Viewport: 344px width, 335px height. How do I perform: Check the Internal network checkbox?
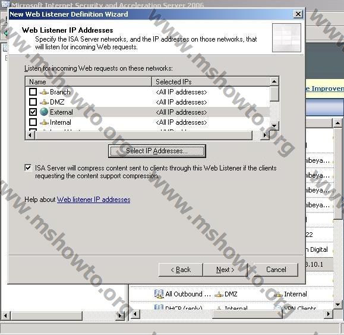tap(33, 122)
